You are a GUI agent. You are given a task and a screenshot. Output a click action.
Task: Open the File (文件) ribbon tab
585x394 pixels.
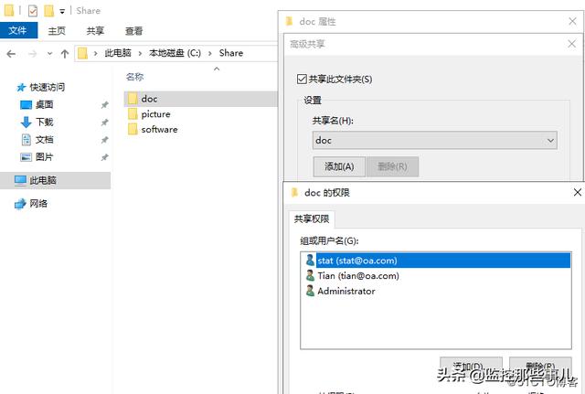tap(18, 30)
